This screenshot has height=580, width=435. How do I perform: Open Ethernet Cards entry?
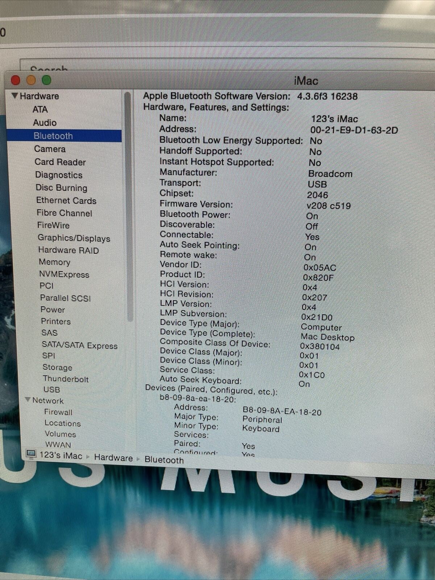(66, 200)
